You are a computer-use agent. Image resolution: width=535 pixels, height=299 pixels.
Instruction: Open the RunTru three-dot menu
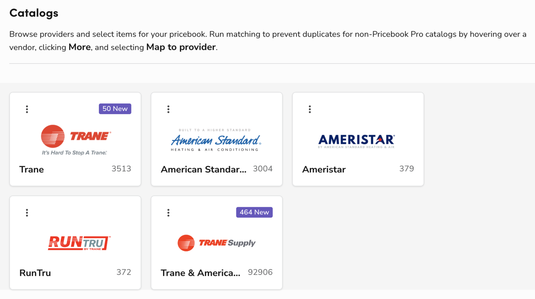[27, 213]
